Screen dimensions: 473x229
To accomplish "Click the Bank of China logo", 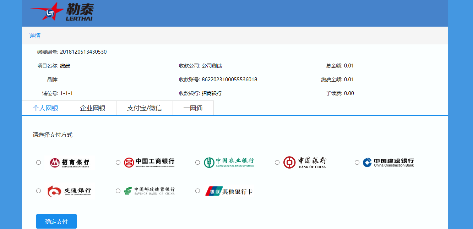I will 305,163.
